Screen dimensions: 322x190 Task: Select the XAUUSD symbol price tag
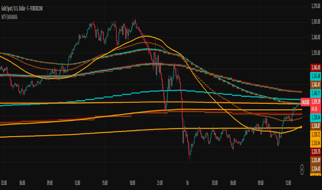305,102
